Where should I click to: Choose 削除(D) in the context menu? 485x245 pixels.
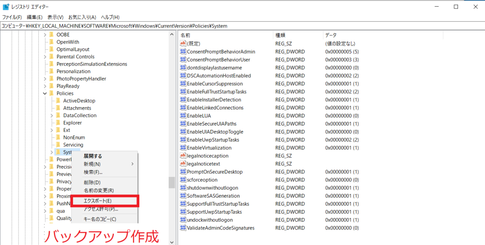pyautogui.click(x=105, y=182)
